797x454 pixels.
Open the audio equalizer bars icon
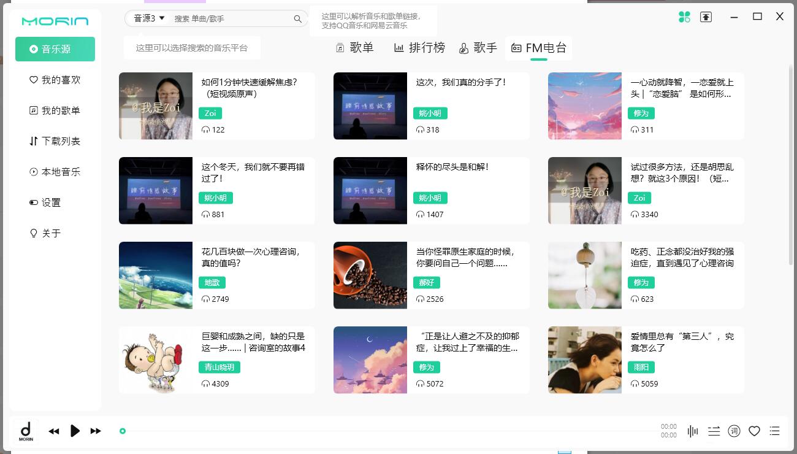693,431
